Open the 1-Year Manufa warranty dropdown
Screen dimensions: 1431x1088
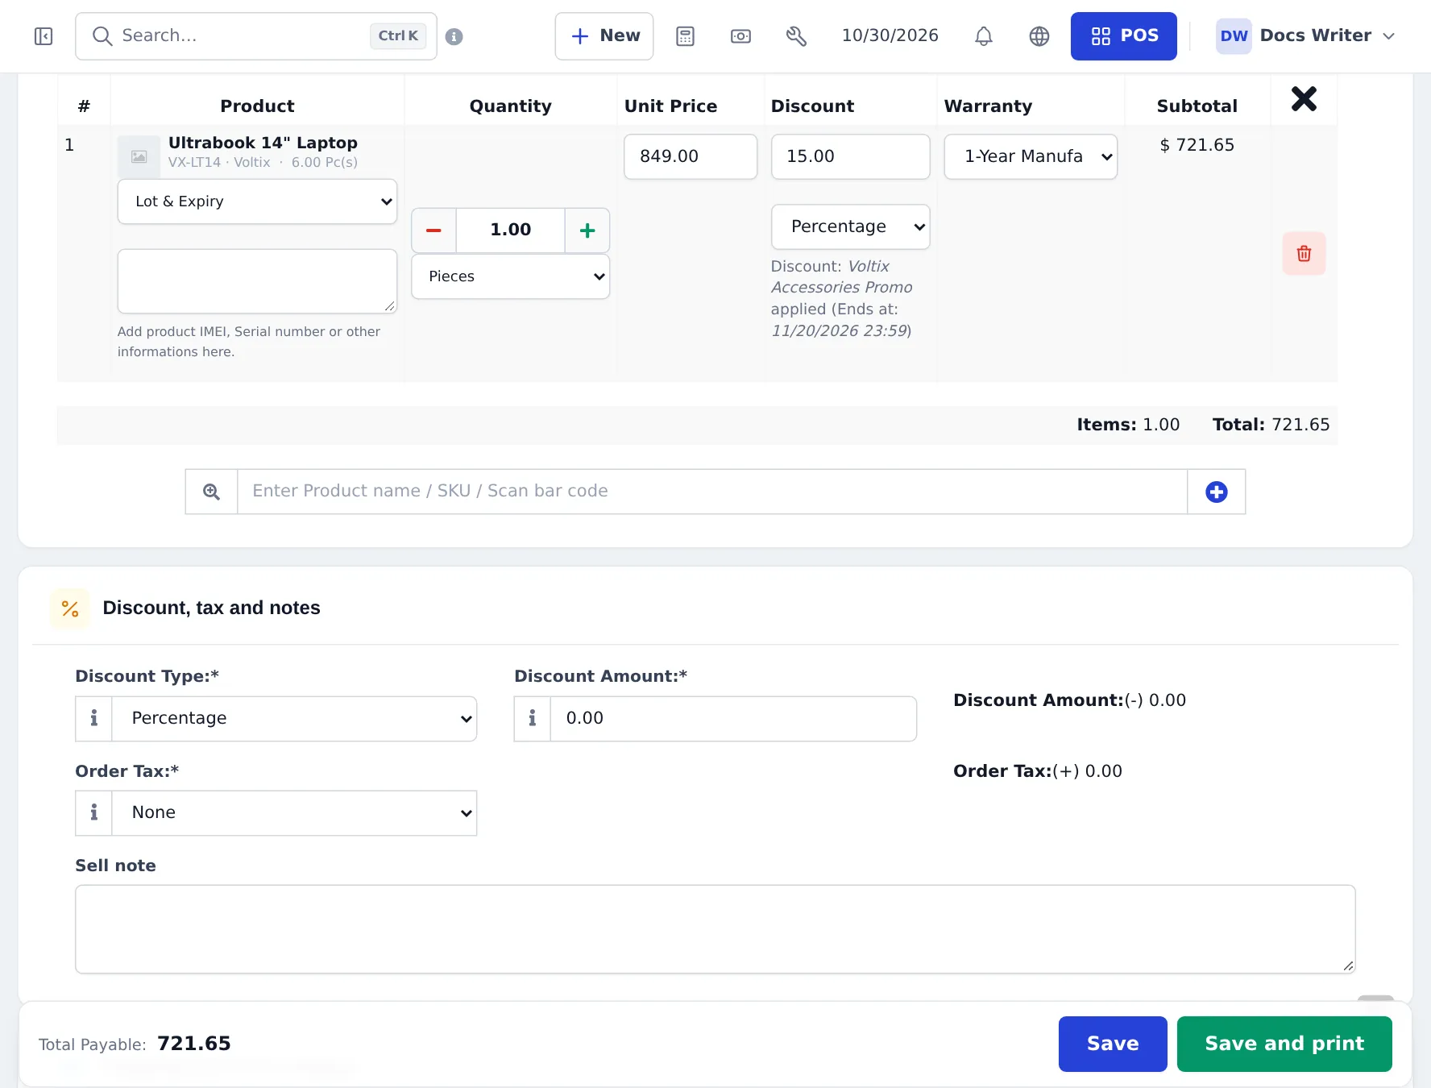1031,156
